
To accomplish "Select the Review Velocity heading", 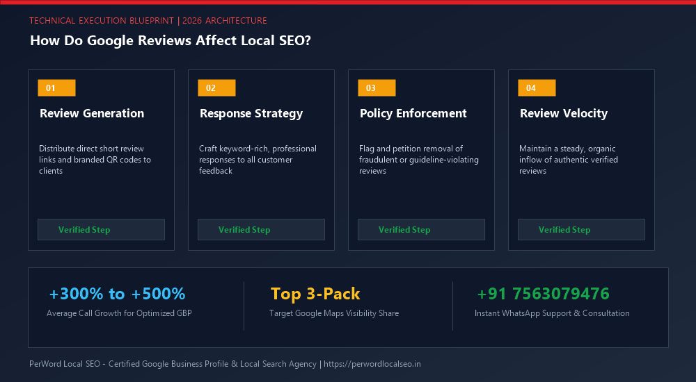I will pyautogui.click(x=564, y=114).
